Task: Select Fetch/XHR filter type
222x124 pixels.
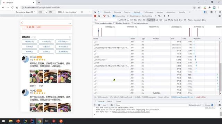Action: [x=151, y=20]
